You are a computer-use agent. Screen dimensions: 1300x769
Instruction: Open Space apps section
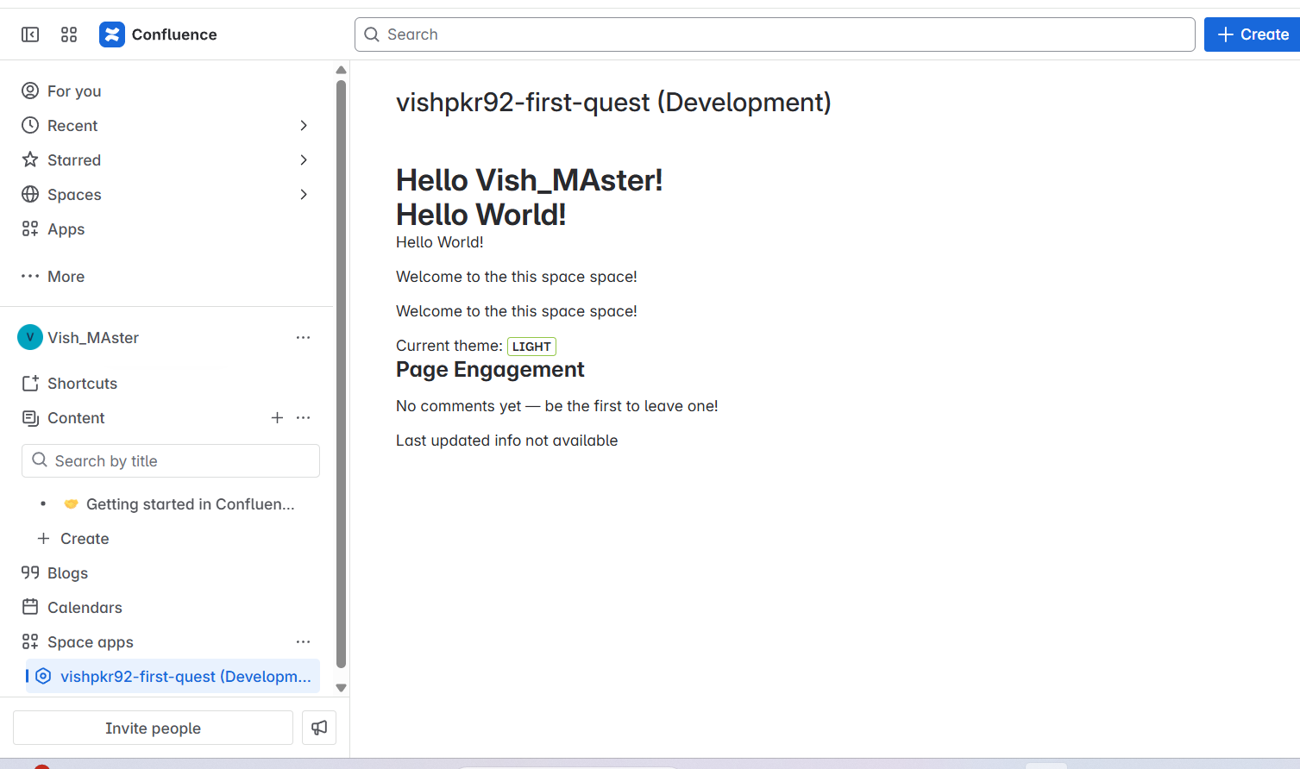pyautogui.click(x=91, y=642)
